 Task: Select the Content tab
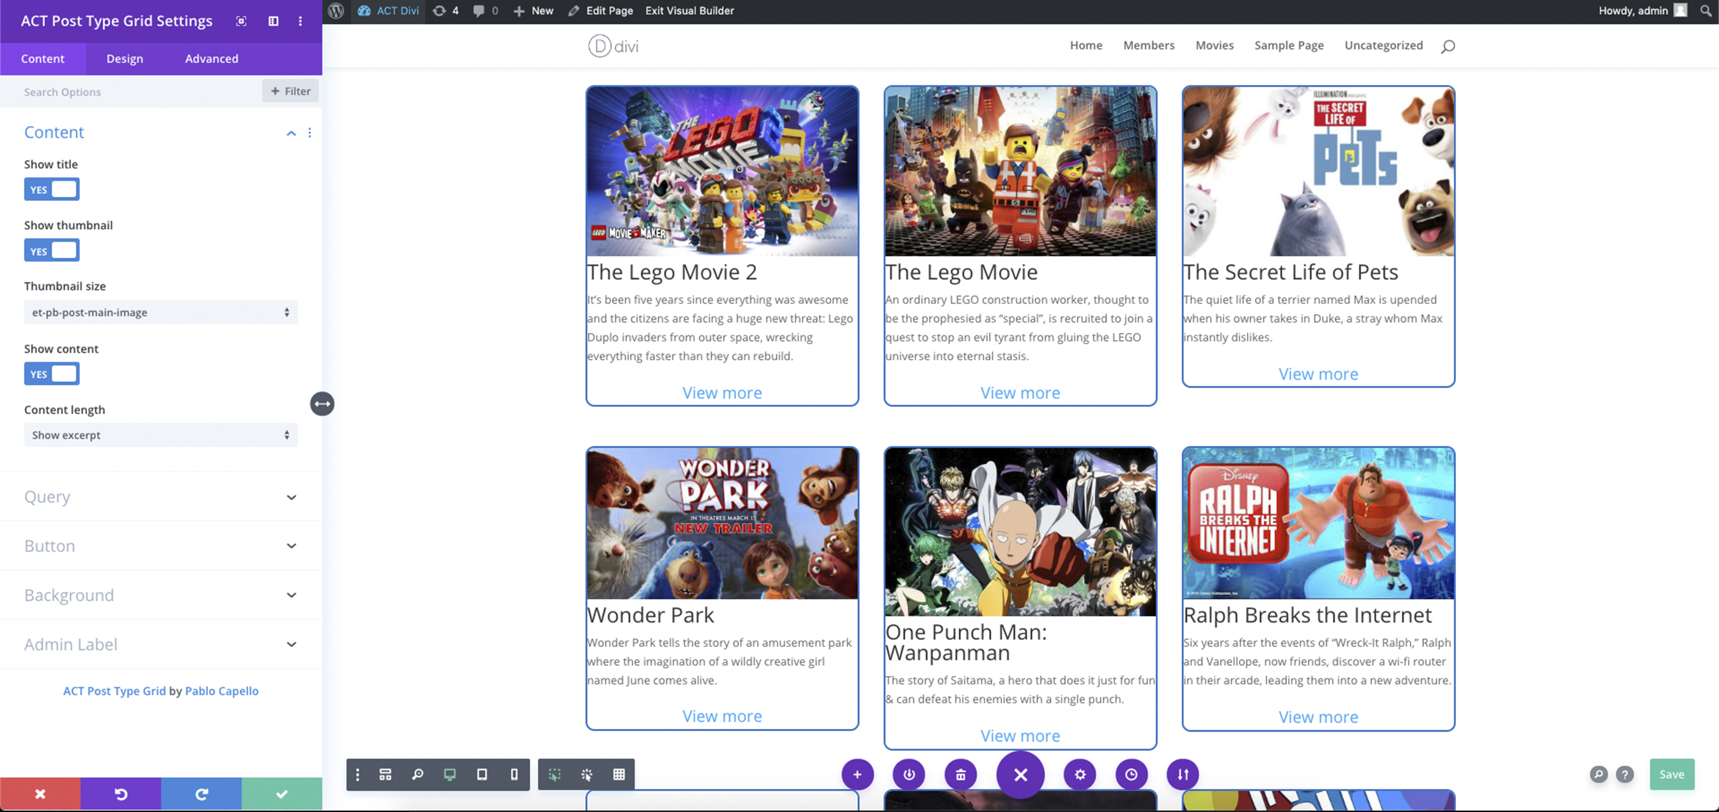pyautogui.click(x=43, y=58)
